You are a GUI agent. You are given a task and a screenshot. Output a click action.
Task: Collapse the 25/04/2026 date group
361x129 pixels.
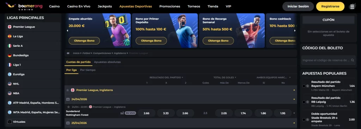point(294,123)
